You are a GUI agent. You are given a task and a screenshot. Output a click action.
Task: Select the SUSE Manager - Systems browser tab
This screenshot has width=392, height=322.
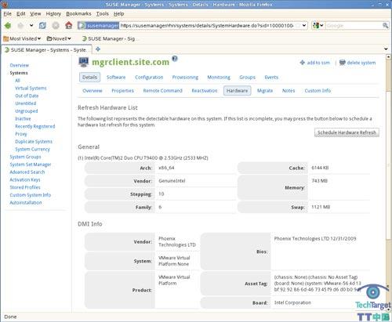pos(46,50)
